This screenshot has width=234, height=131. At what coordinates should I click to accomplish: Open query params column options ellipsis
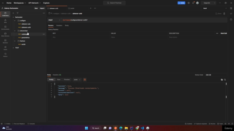tap(217, 33)
